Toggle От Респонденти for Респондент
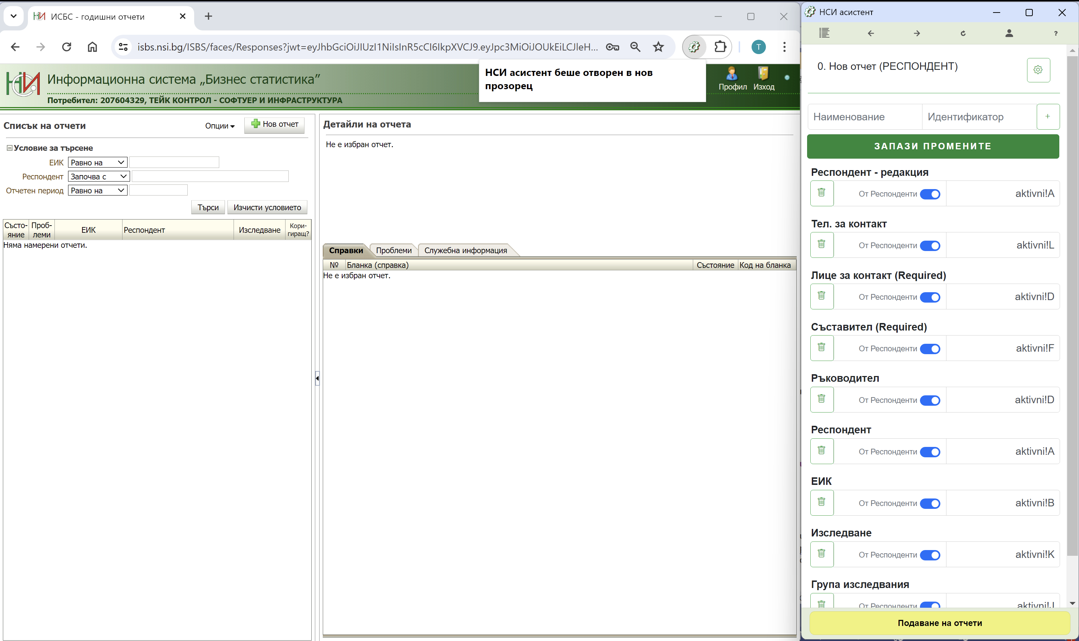1079x641 pixels. [x=930, y=452]
